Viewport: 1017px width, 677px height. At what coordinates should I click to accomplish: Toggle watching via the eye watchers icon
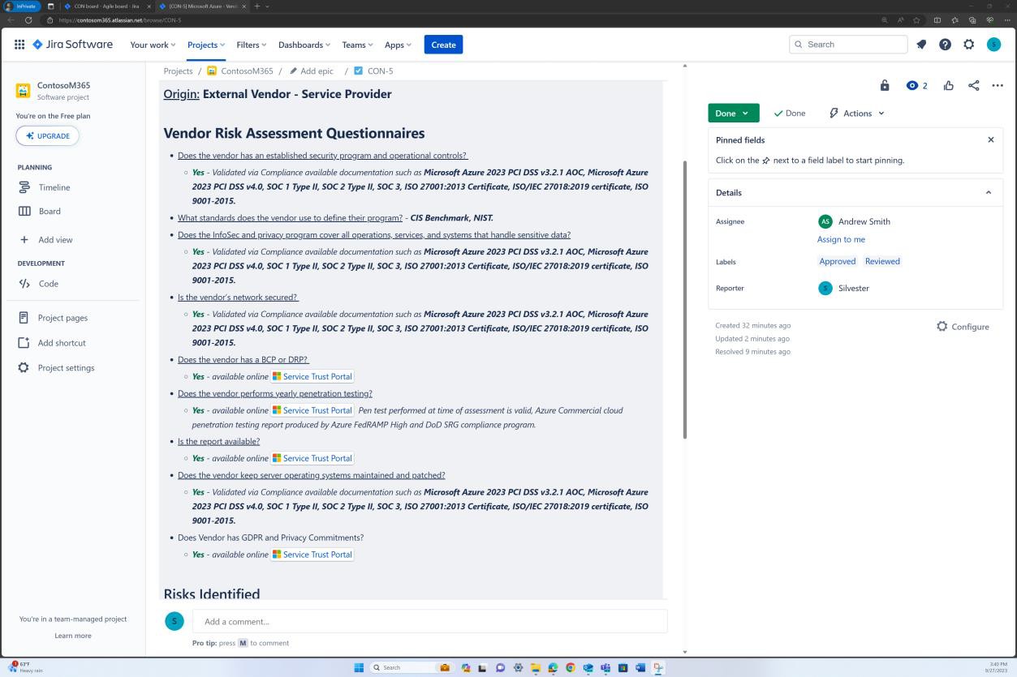coord(912,85)
